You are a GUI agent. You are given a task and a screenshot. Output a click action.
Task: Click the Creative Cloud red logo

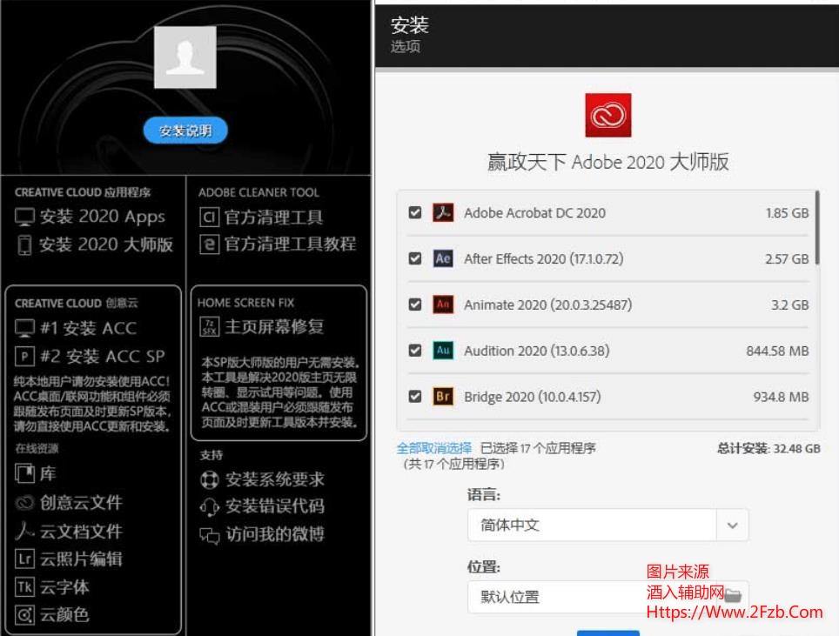pos(607,115)
